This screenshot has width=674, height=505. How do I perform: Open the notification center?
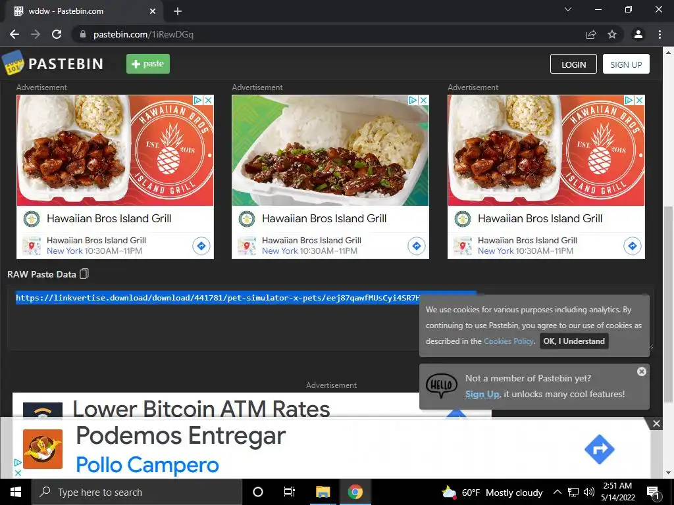(652, 492)
